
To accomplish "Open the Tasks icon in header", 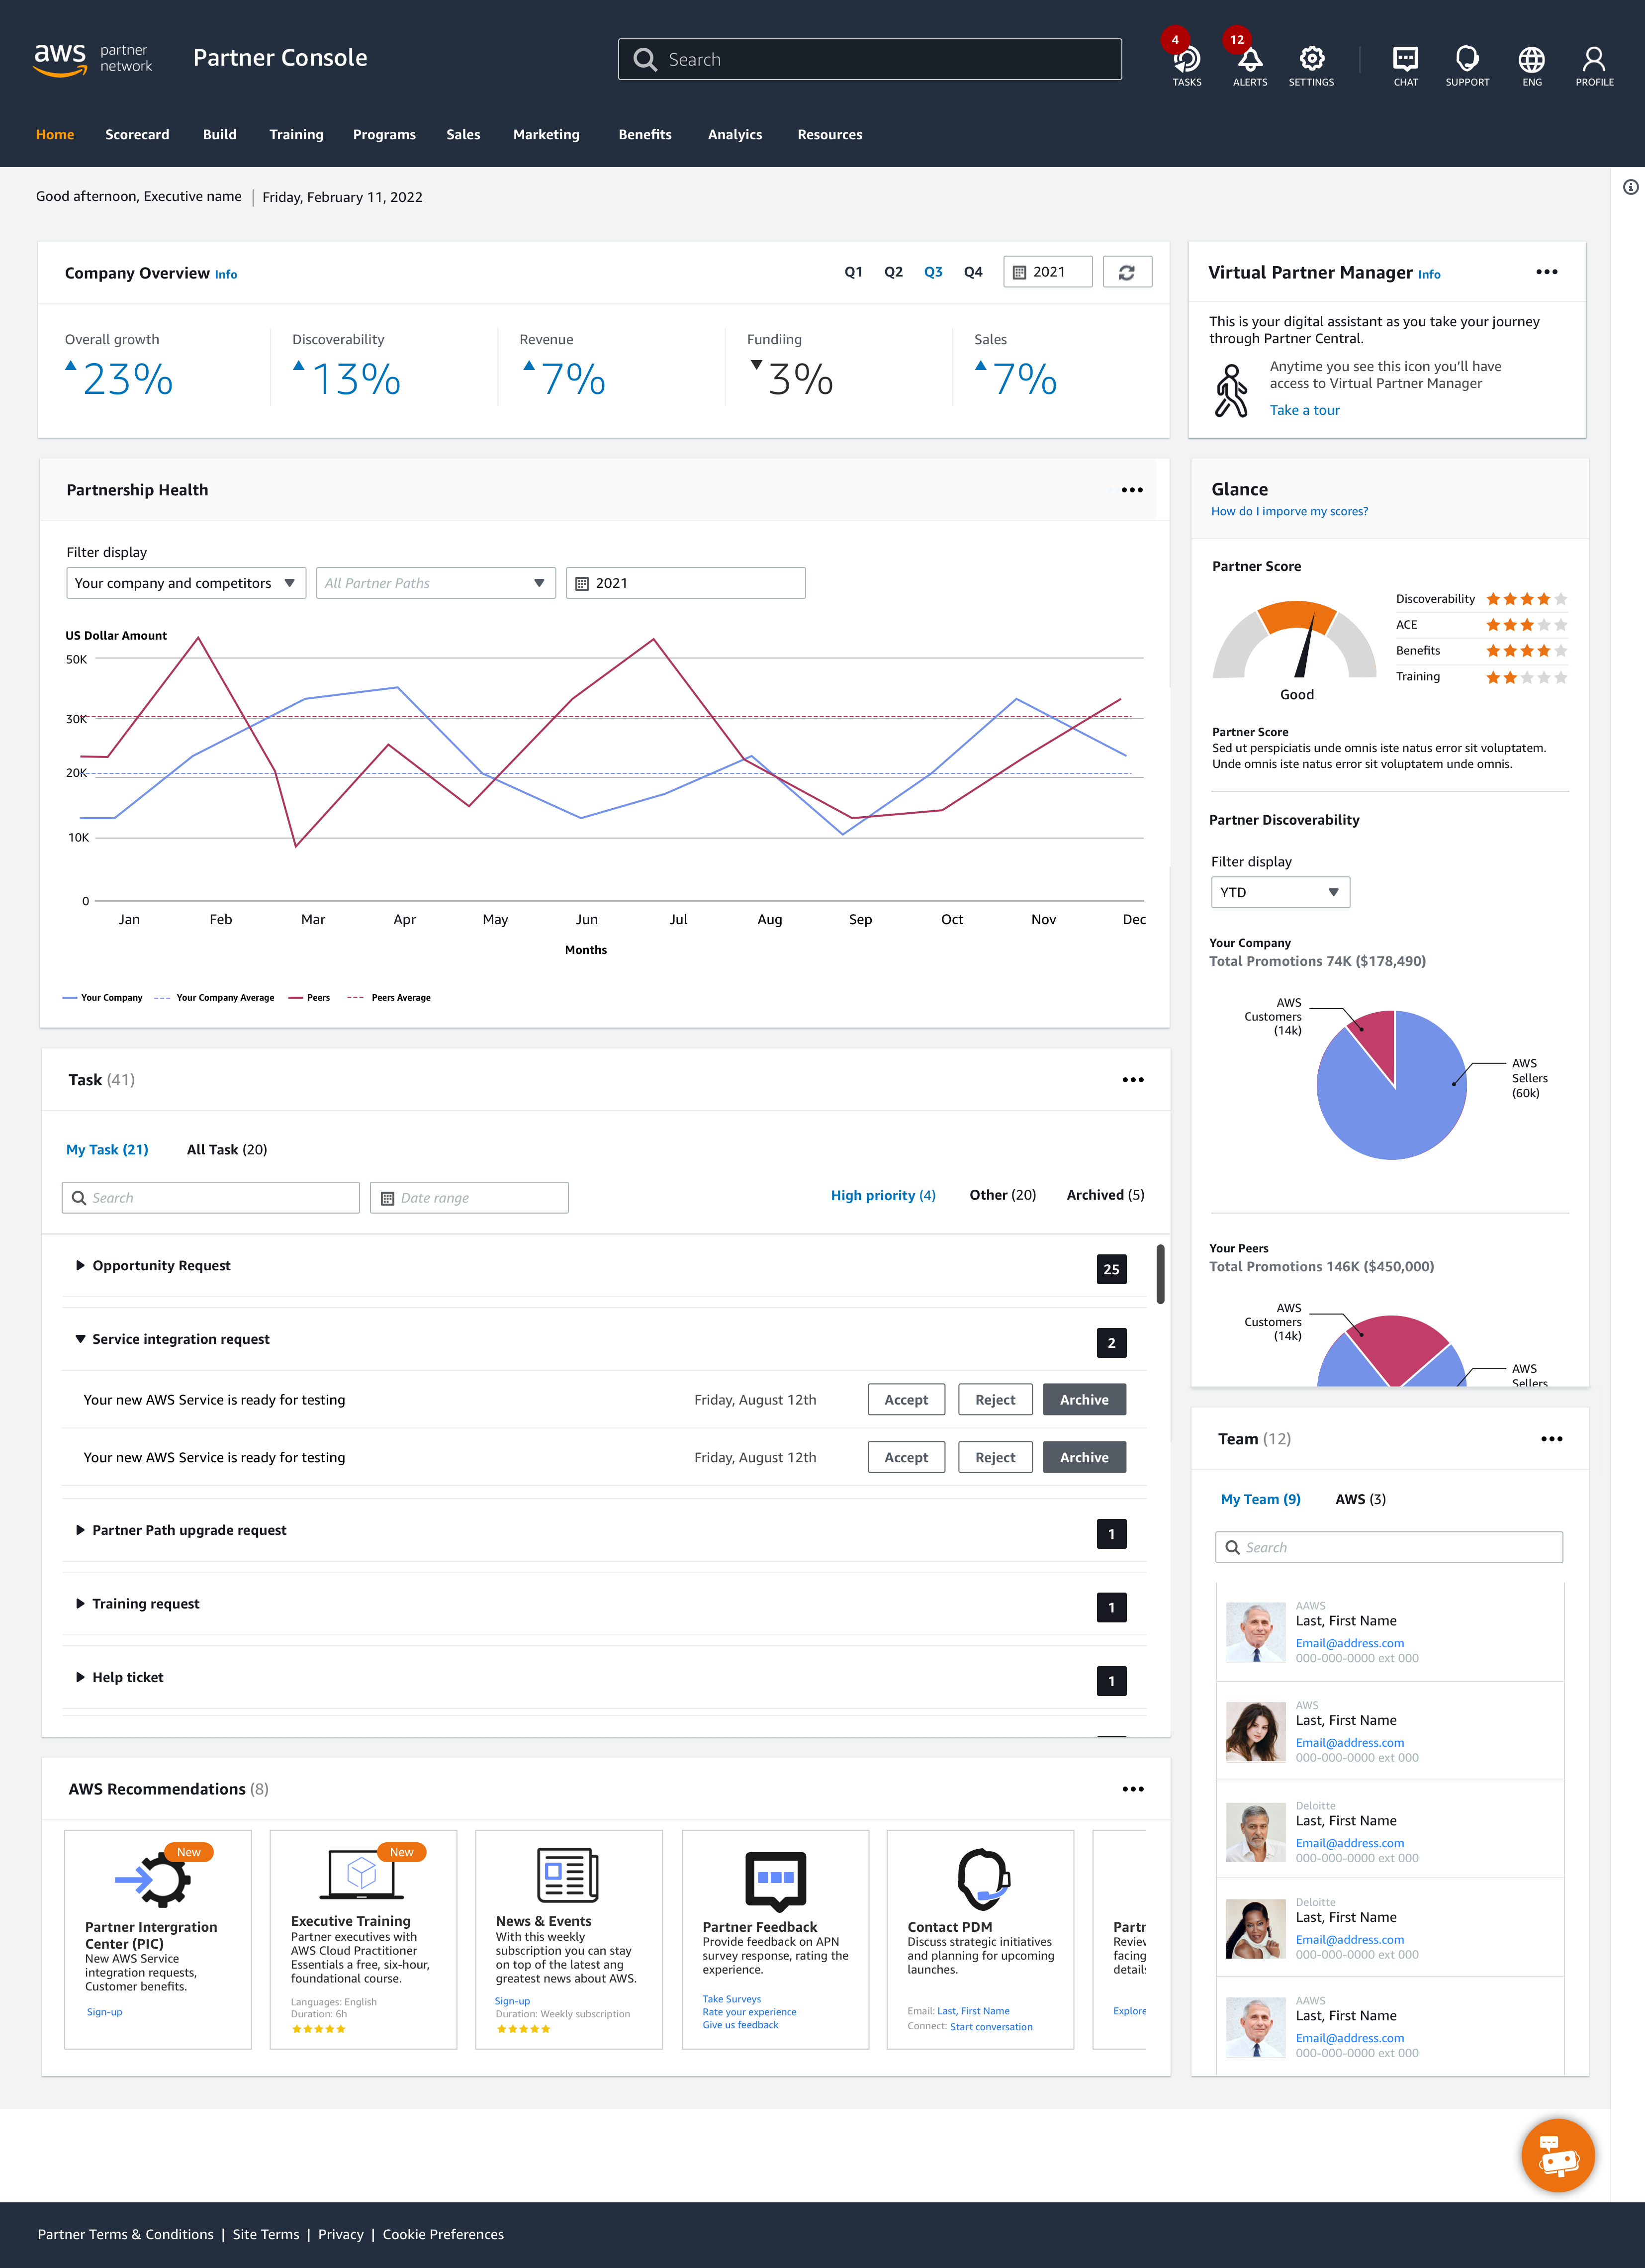I will [x=1186, y=60].
